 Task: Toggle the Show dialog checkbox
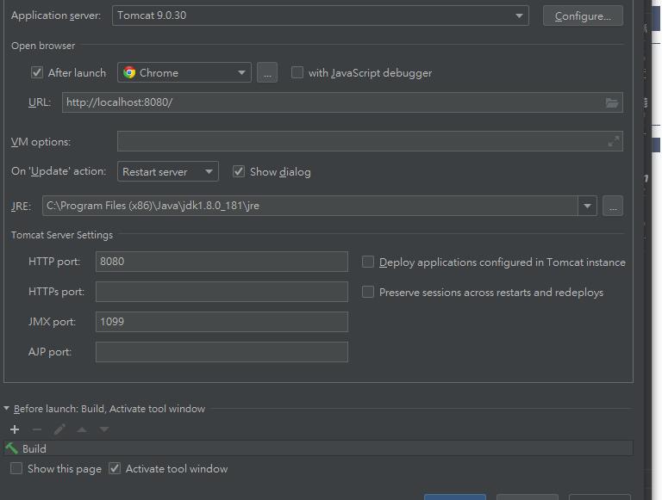click(239, 171)
